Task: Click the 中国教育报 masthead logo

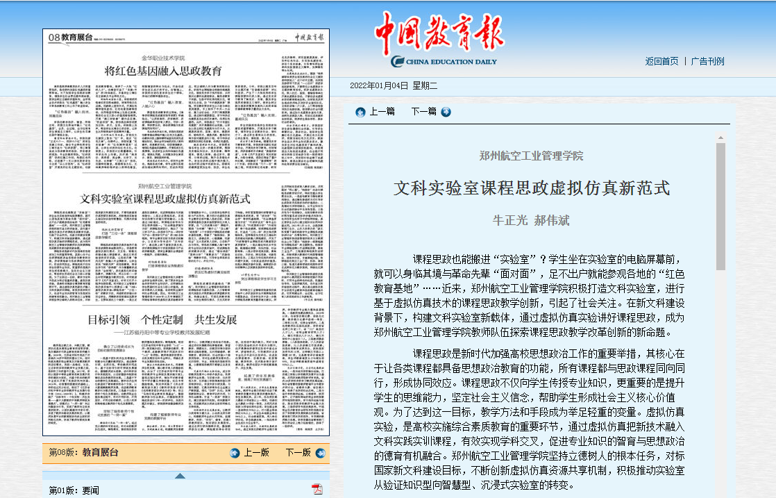Action: tap(439, 33)
